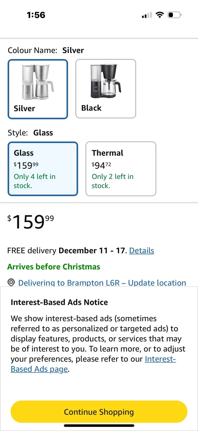Tap the battery indicator icon
Screen dimensions: 198x431
pyautogui.click(x=174, y=15)
